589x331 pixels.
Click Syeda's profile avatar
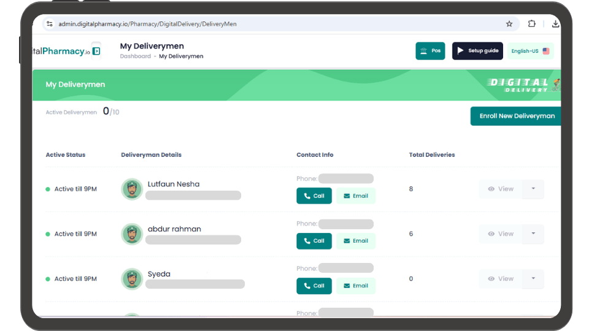(x=132, y=279)
